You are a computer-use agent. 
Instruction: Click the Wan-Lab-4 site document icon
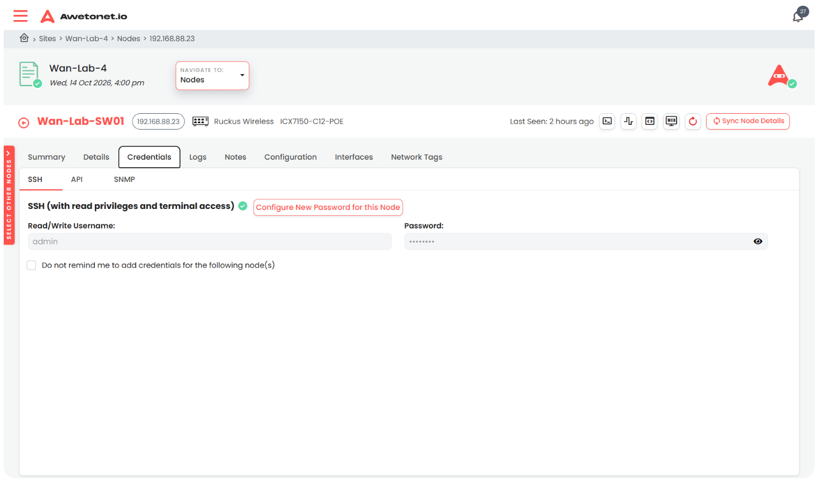[30, 75]
